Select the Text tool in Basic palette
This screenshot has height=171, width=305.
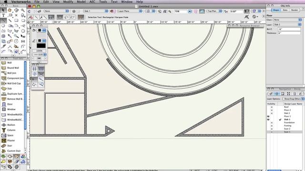pos(3,15)
